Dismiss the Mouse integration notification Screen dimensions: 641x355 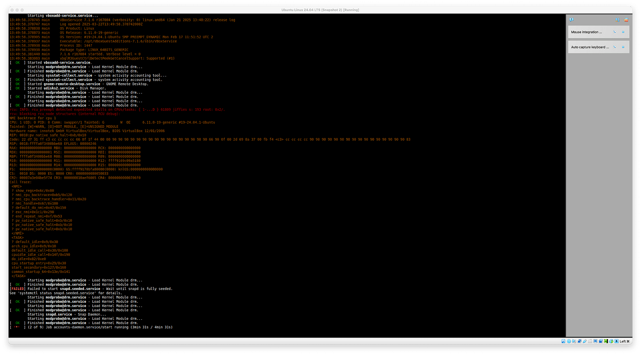coord(623,32)
